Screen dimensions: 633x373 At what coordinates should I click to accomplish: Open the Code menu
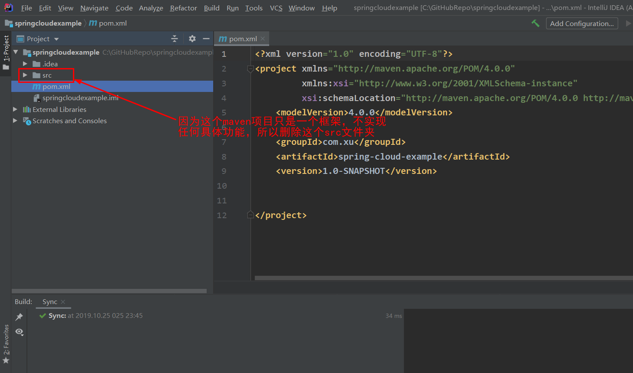(124, 8)
